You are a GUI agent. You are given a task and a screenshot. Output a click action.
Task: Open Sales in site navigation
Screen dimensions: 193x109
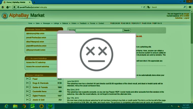point(38,23)
